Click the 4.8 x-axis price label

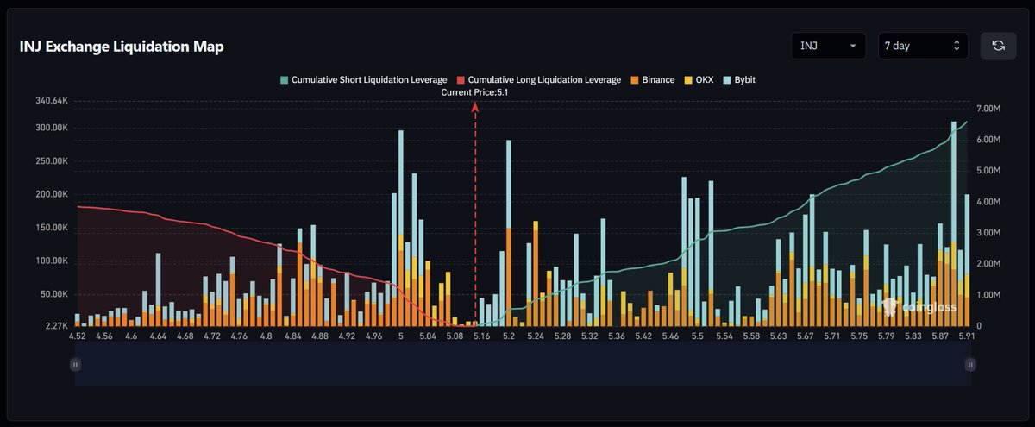[267, 337]
